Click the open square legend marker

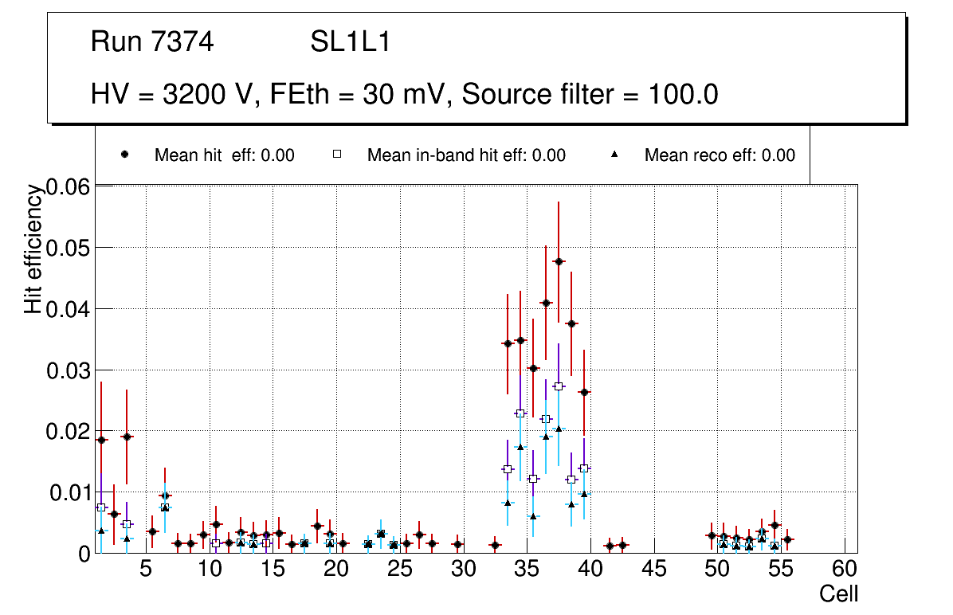point(336,155)
